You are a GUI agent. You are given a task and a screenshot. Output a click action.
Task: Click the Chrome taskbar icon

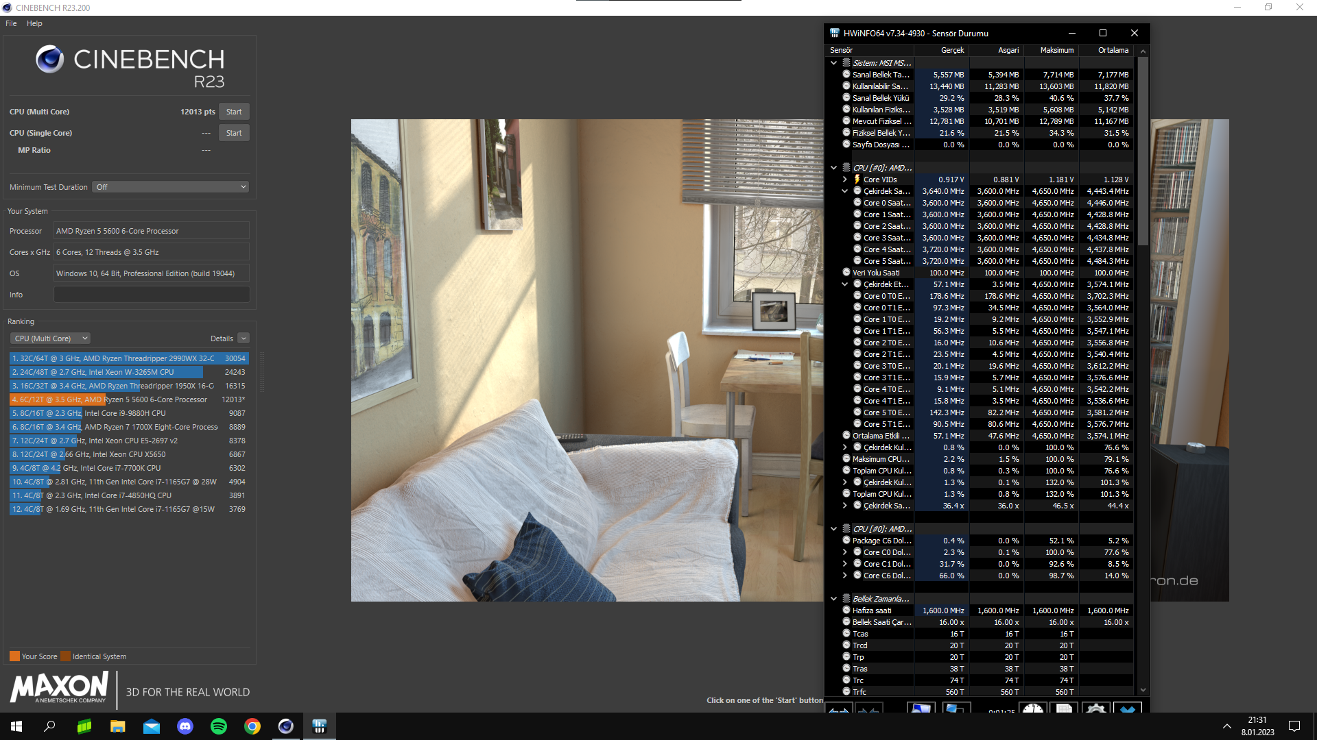tap(252, 726)
